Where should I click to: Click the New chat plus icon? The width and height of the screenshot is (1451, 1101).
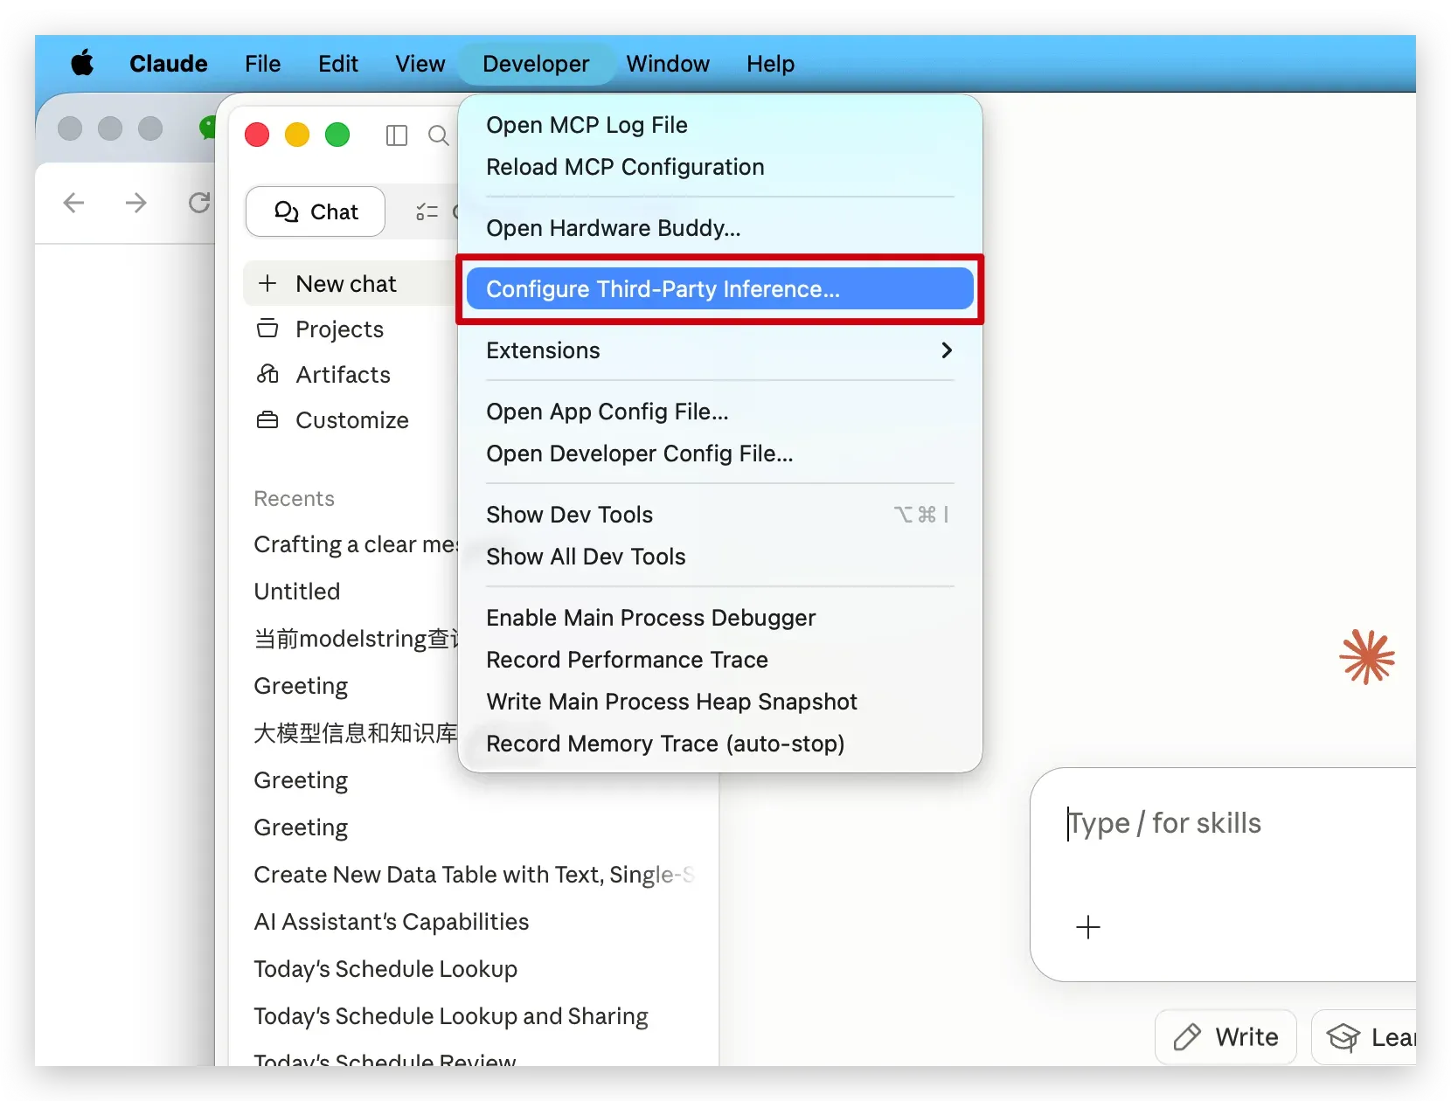267,283
